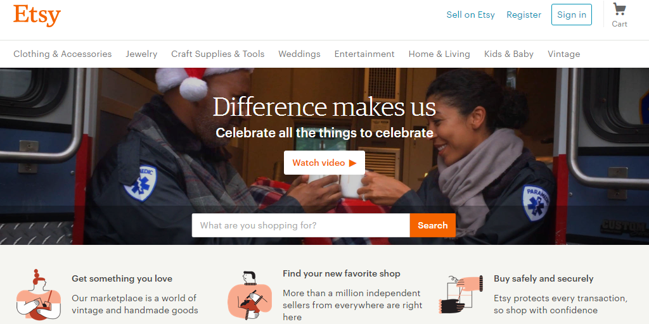Open the shopping cart icon

pos(620,9)
